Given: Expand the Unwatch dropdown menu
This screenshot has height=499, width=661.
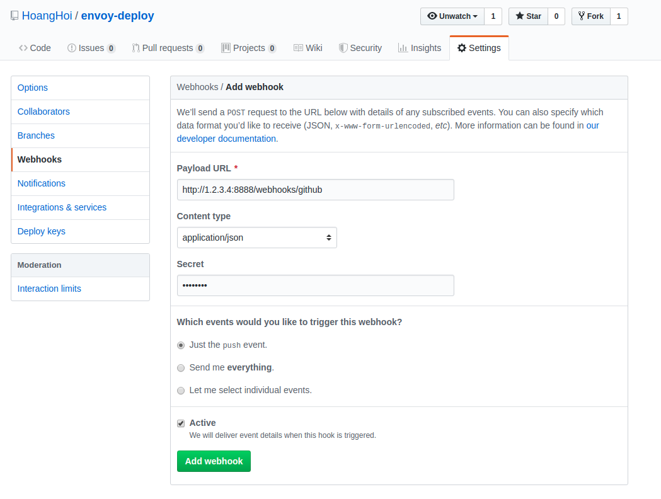Looking at the screenshot, I should coord(452,16).
